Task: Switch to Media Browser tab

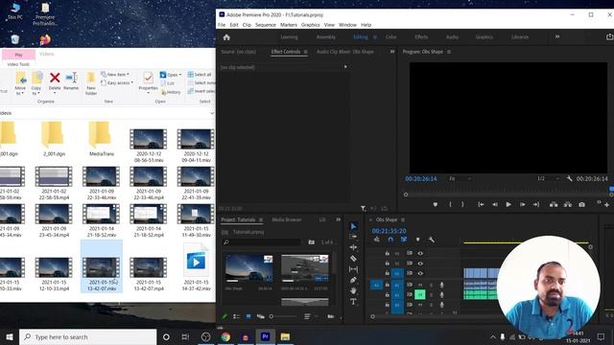Action: point(287,219)
